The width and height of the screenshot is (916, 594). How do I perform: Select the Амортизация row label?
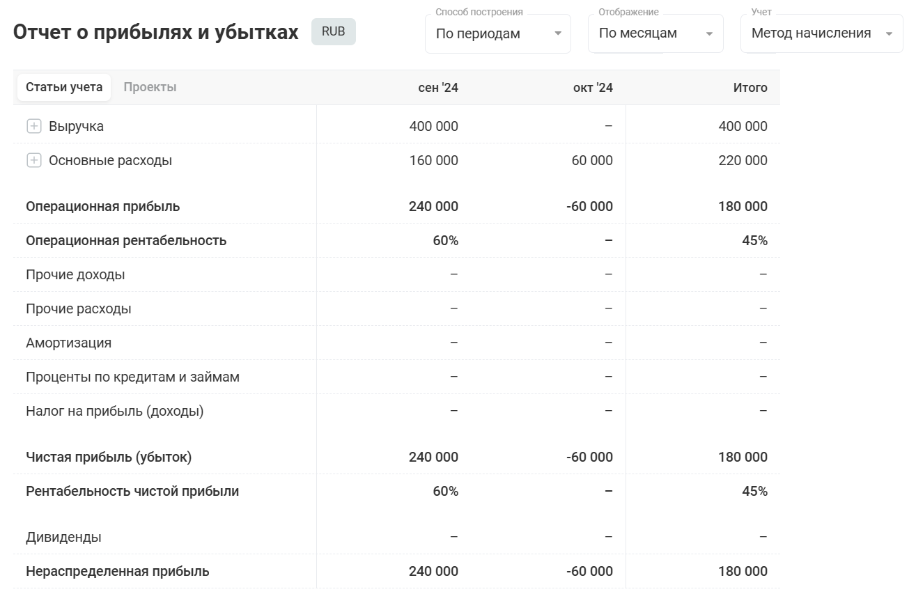(68, 343)
